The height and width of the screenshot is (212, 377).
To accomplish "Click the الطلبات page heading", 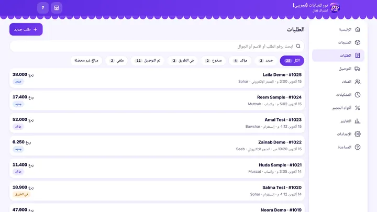I will [295, 29].
